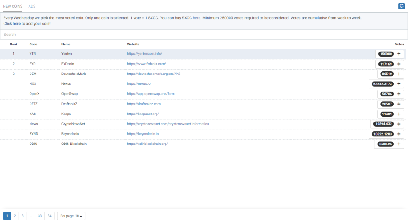Select the OpenX code cell
The image size is (408, 223).
(x=34, y=94)
